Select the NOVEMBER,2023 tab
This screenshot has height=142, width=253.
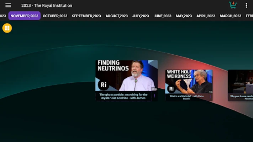coord(24,16)
